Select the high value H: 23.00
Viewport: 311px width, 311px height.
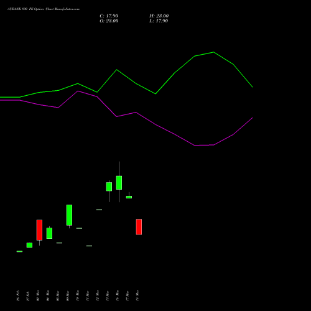[159, 16]
